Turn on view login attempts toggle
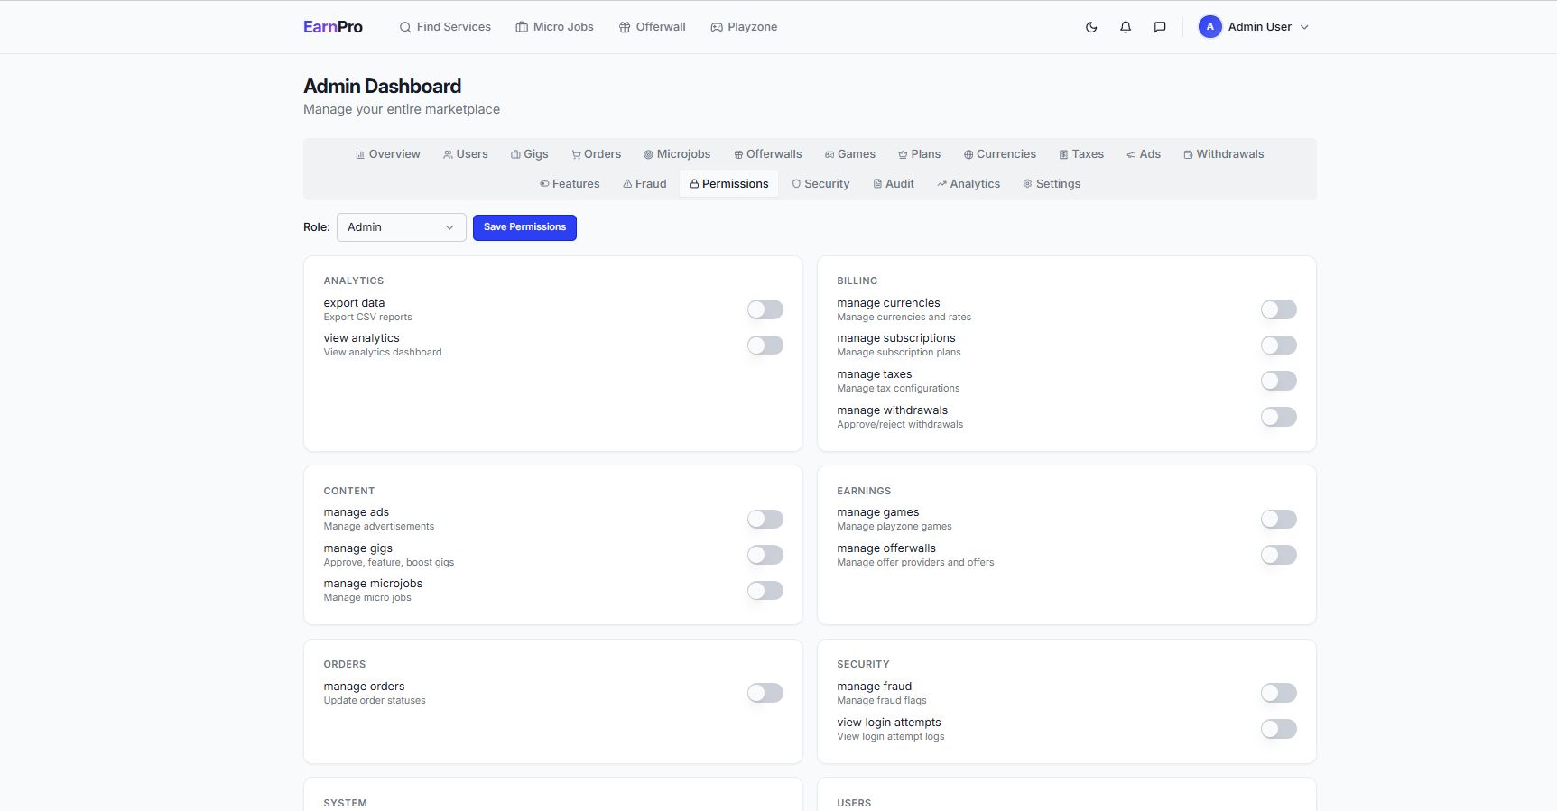The width and height of the screenshot is (1557, 811). pos(1278,729)
